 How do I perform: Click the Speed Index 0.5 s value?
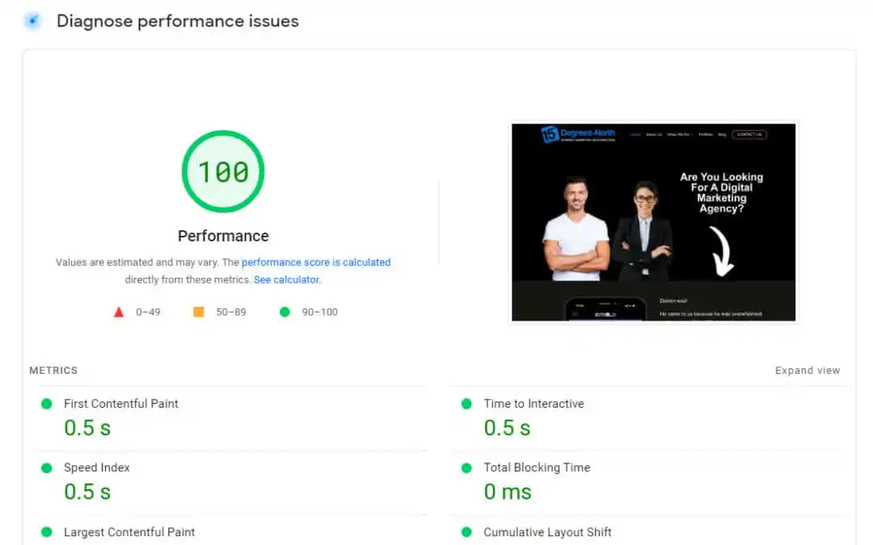pos(87,492)
